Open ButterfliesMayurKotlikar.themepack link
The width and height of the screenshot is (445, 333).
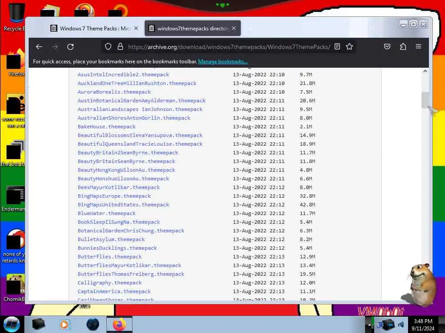130,265
